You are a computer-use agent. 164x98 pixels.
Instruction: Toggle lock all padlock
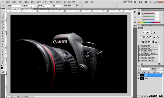click(x=149, y=72)
